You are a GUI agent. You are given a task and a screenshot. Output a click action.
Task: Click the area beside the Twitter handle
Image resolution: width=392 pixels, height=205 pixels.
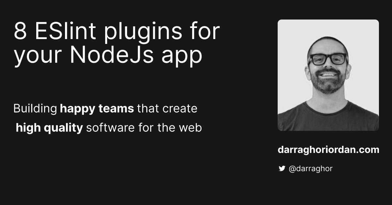pyautogui.click(x=359, y=169)
